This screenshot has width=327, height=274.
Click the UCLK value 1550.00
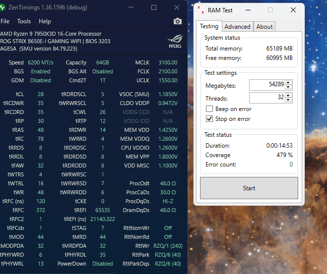168,80
